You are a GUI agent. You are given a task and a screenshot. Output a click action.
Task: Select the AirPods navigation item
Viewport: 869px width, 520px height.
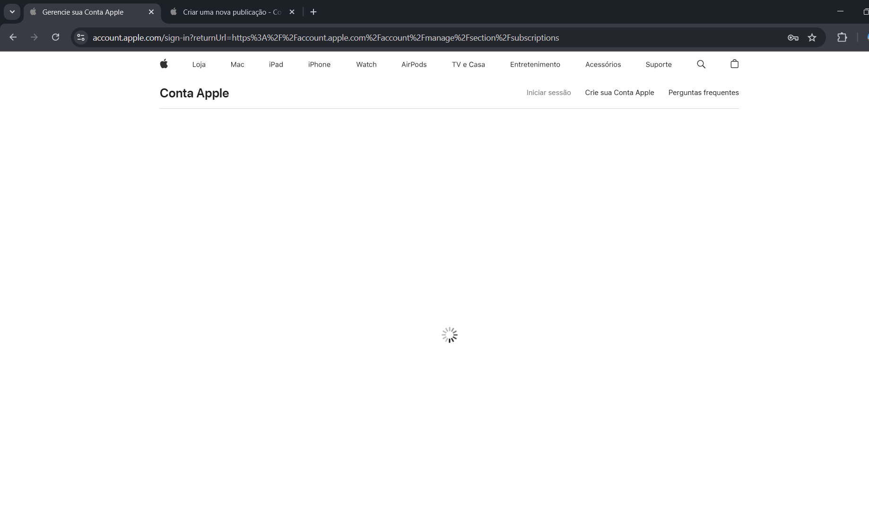click(414, 65)
